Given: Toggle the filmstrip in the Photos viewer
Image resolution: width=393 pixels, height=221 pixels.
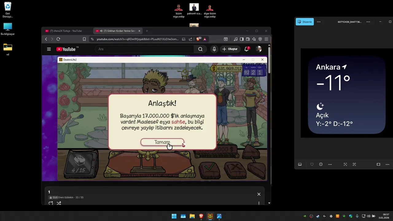Looking at the screenshot, I should click(300, 165).
